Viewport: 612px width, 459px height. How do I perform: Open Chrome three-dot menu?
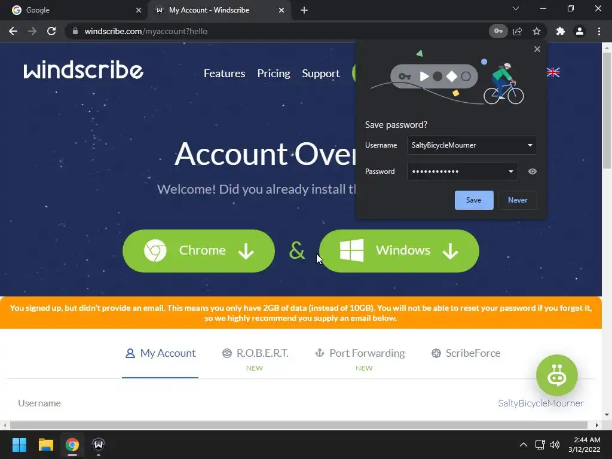599,31
